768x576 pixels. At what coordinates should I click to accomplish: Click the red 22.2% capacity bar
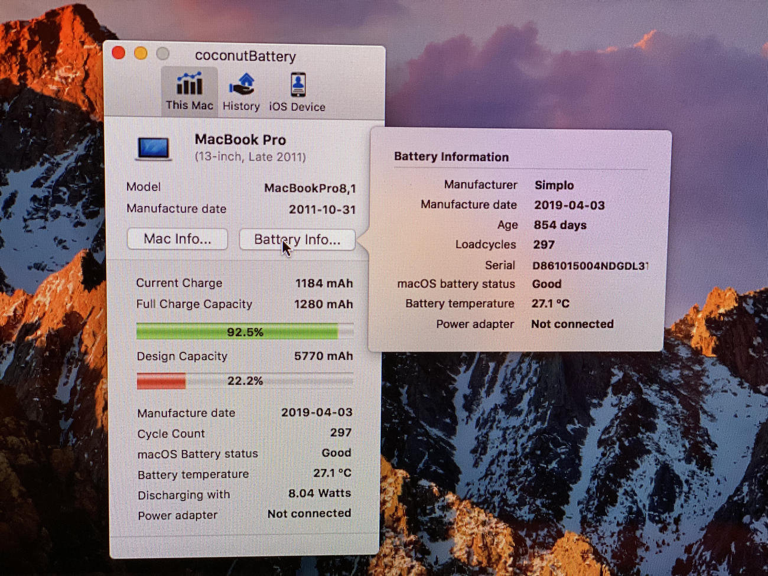245,380
